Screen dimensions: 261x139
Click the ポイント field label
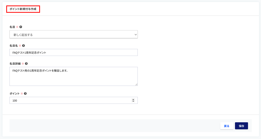14,94
